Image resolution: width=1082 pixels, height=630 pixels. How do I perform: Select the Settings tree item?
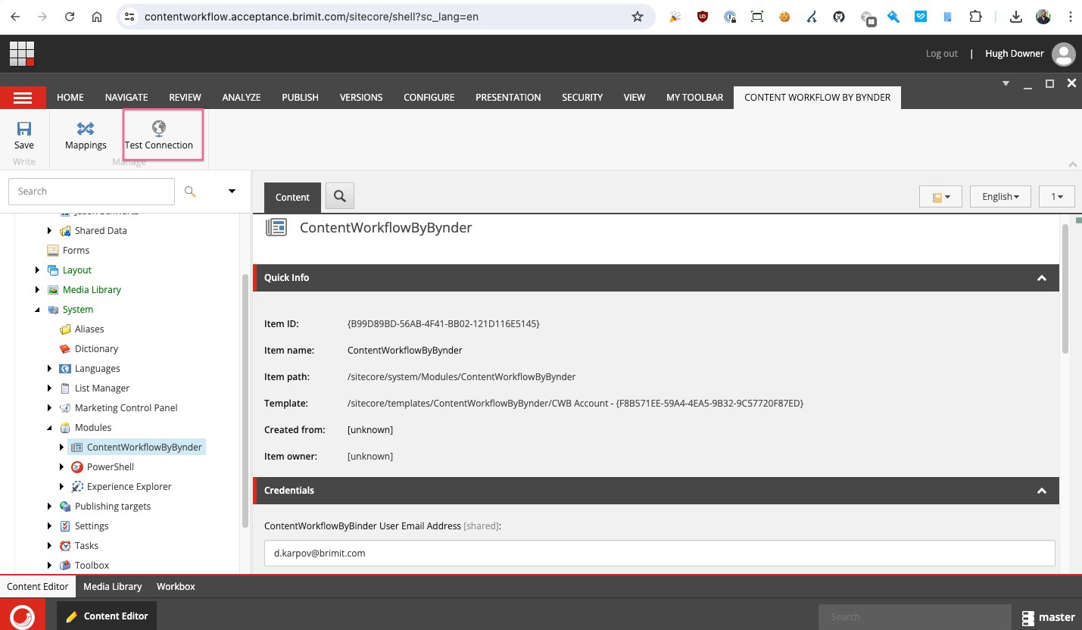(x=92, y=526)
